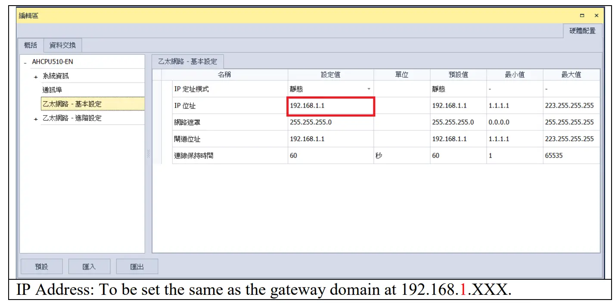Click the 匯入 button
Screen dimensions: 615x303
coord(89,267)
